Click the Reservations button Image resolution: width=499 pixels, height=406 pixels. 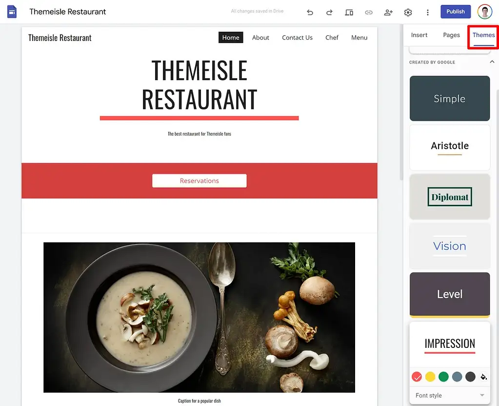[x=199, y=181]
